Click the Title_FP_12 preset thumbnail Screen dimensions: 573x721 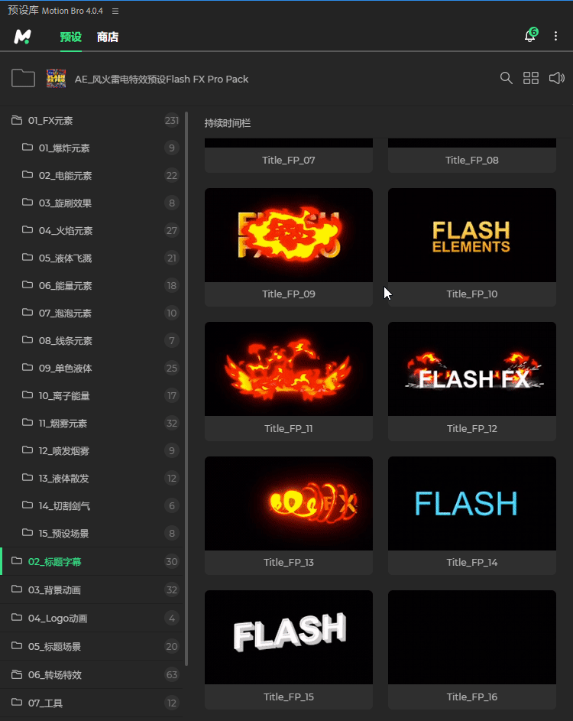click(472, 369)
